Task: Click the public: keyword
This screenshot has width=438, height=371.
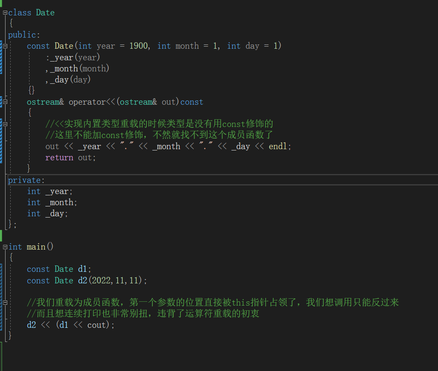Action: pyautogui.click(x=24, y=35)
